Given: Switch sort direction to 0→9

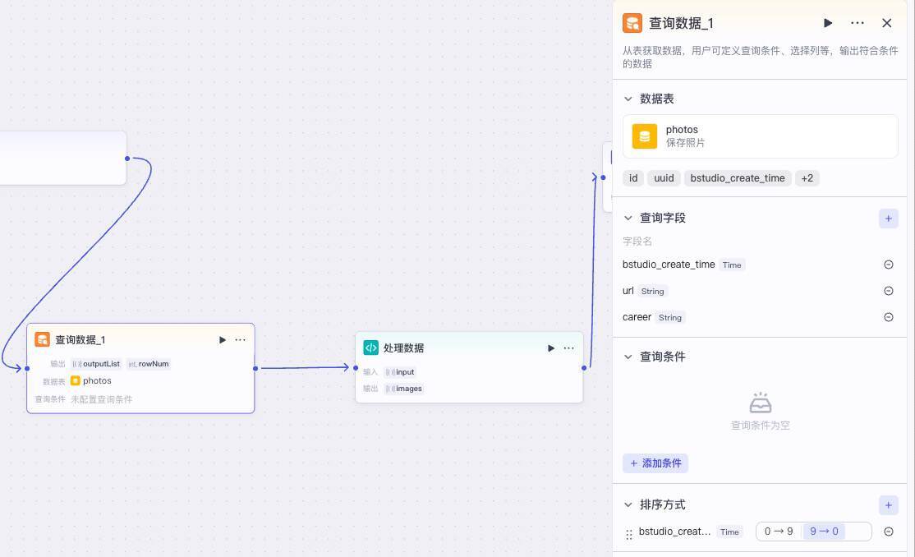Looking at the screenshot, I should (x=779, y=532).
